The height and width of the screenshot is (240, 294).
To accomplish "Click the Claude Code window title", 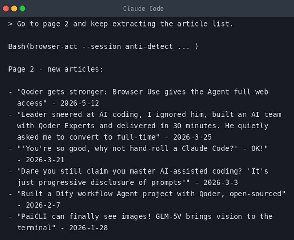I will click(143, 8).
